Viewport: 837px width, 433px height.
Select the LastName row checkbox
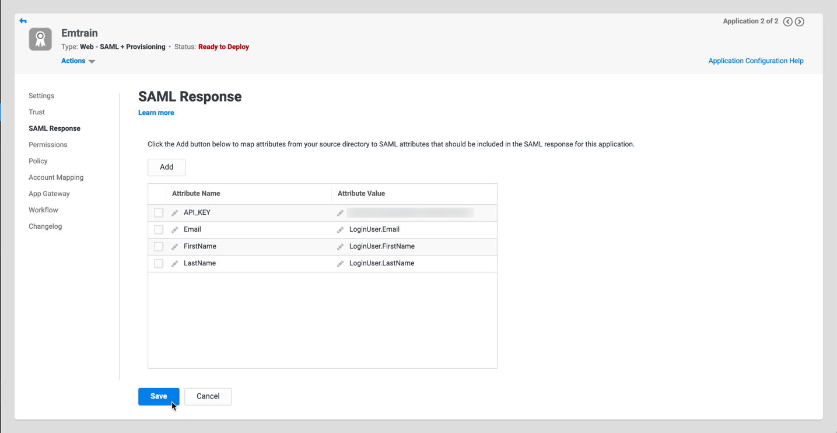pos(158,263)
